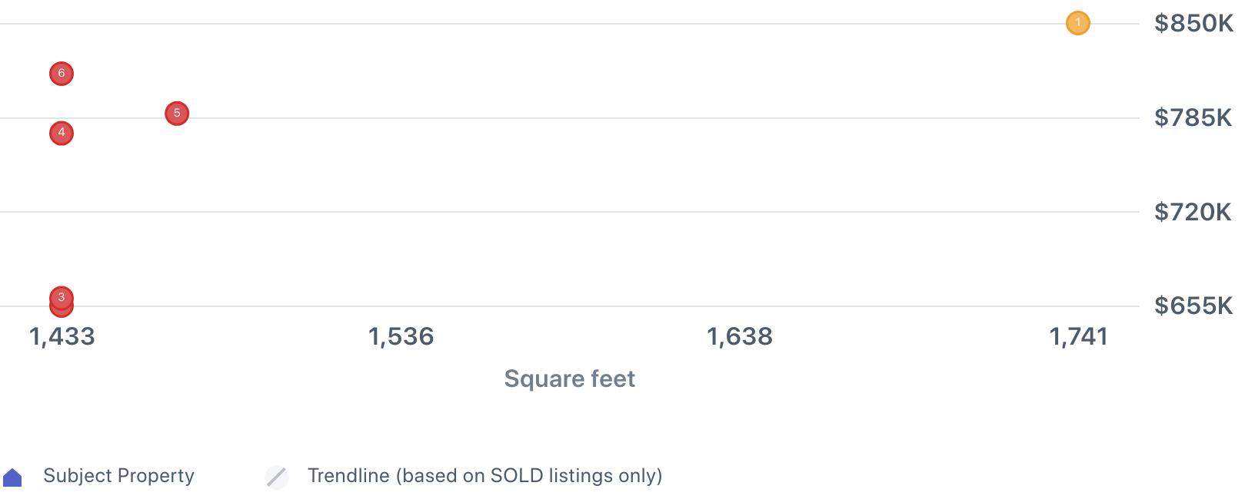The height and width of the screenshot is (499, 1255).
Task: Toggle the Subject Property legend label
Action: tap(118, 476)
